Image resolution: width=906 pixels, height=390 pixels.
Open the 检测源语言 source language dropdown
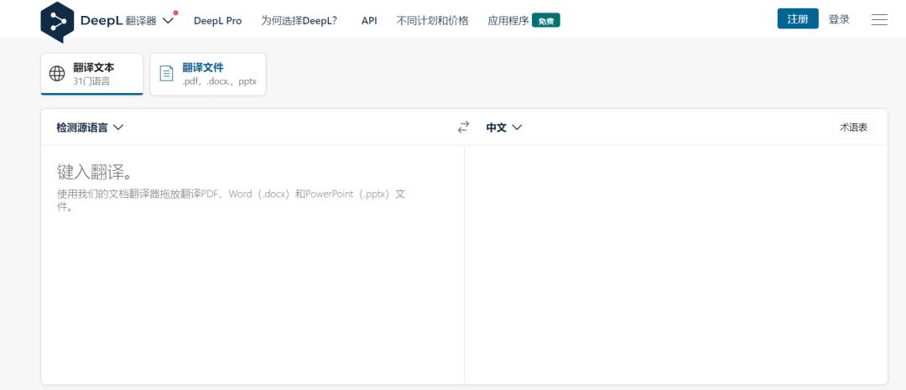pyautogui.click(x=90, y=127)
